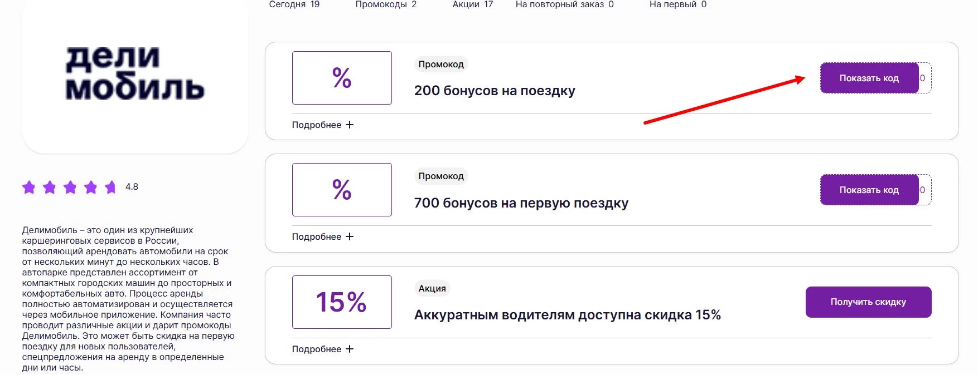Click the fifth star in the rating

pos(109,187)
